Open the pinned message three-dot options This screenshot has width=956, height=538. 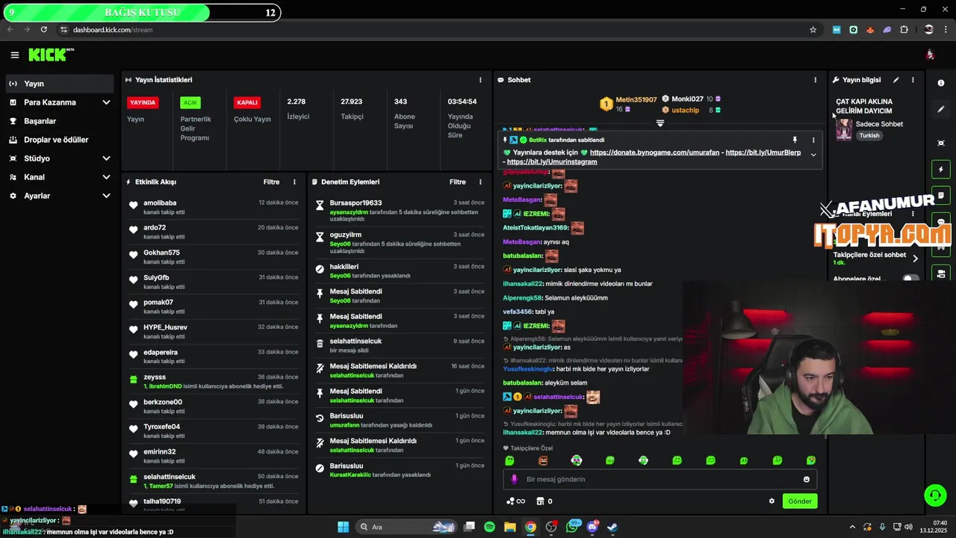tap(813, 140)
